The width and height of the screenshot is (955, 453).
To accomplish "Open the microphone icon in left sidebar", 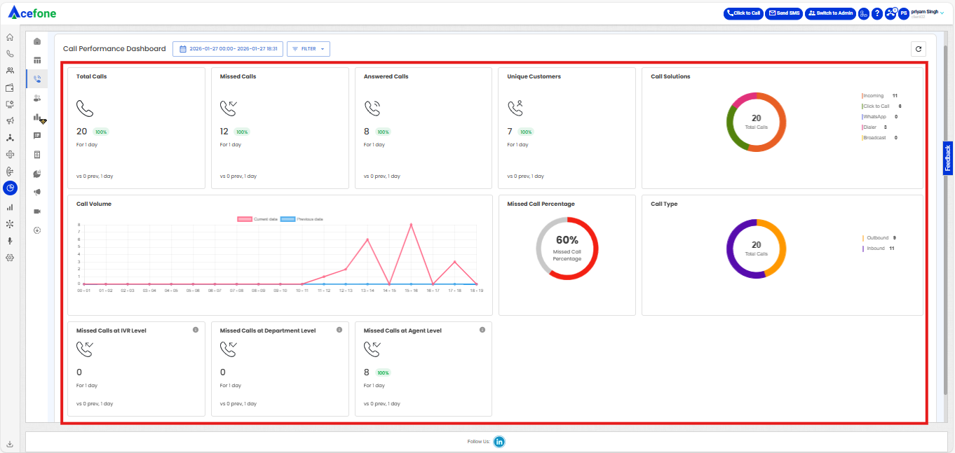I will point(10,241).
